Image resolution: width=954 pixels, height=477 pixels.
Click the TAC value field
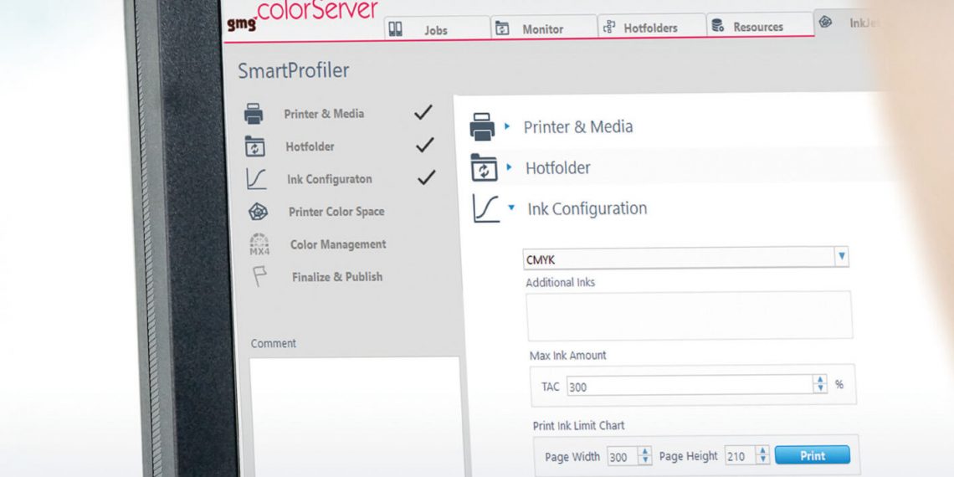click(690, 385)
